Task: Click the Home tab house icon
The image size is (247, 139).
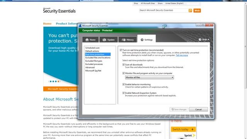Action: [87, 40]
